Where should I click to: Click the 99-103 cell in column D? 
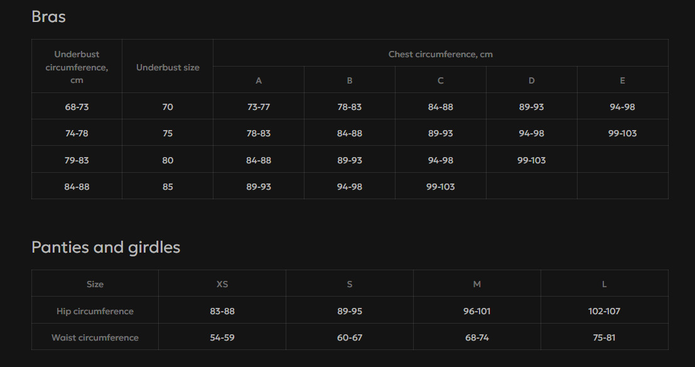coord(531,160)
